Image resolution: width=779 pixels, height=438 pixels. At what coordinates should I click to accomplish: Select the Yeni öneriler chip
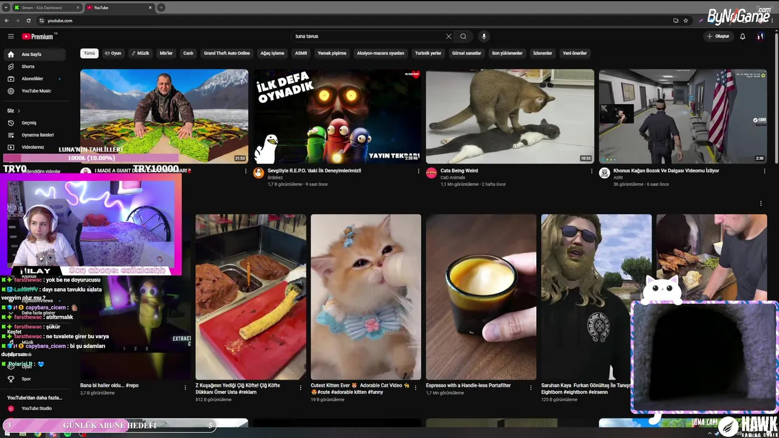pos(575,53)
